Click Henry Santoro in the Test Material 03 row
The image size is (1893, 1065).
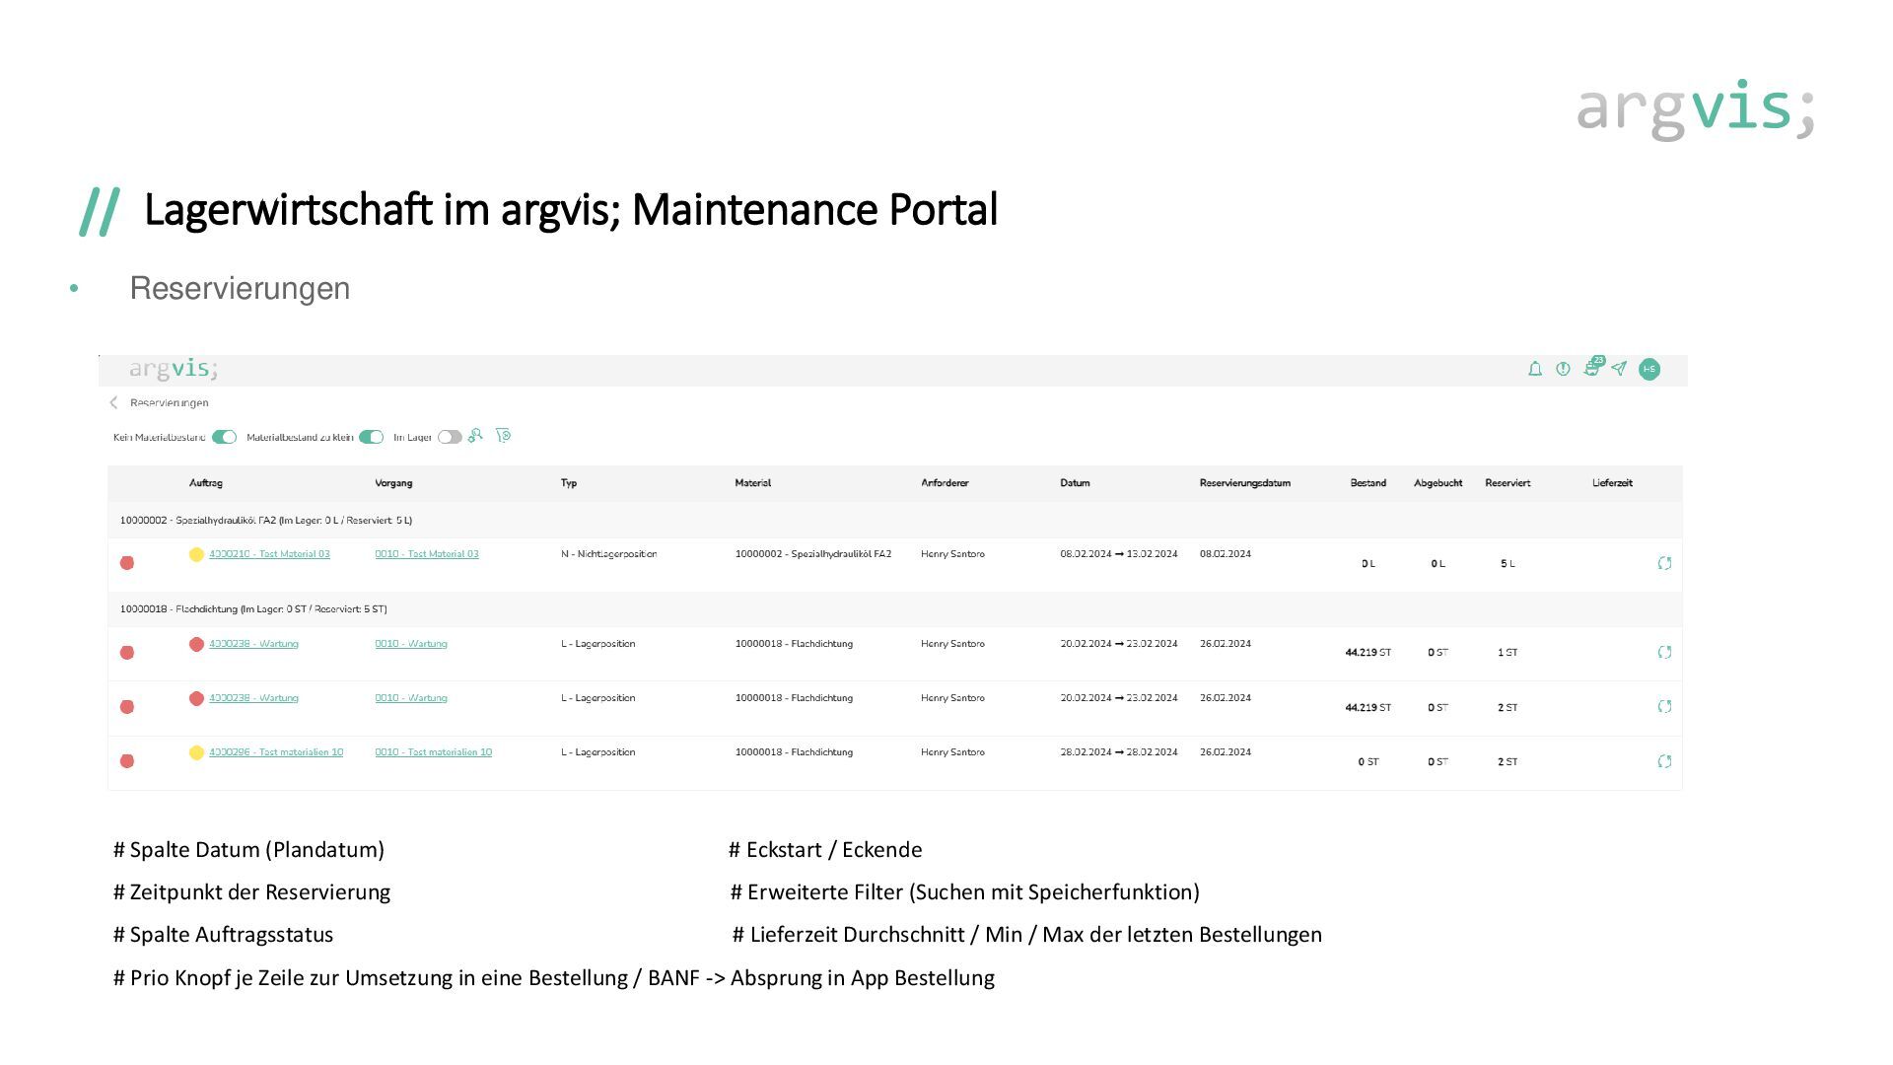tap(952, 554)
